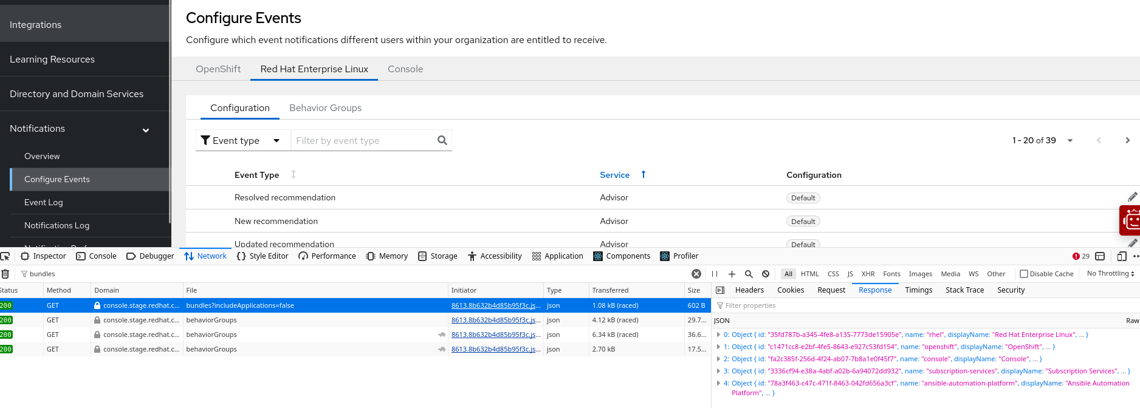Open Event Log in sidebar
1140x408 pixels.
click(44, 202)
